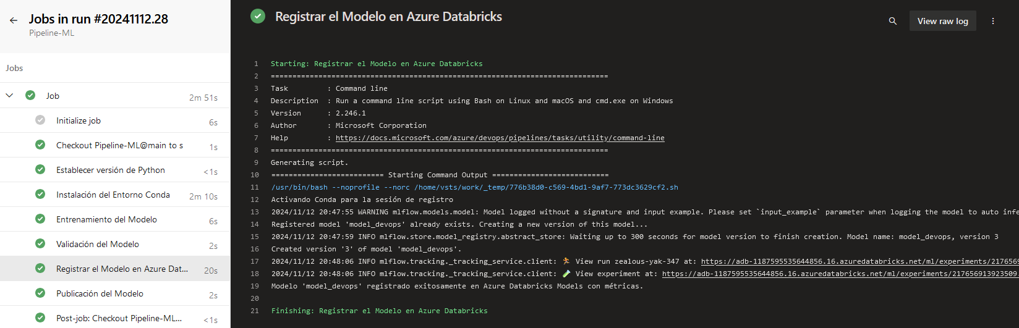Select the Establecer versión de Python step
Screen dimensions: 1019x328
(x=111, y=170)
